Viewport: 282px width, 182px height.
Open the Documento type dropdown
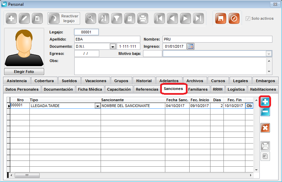coord(113,47)
